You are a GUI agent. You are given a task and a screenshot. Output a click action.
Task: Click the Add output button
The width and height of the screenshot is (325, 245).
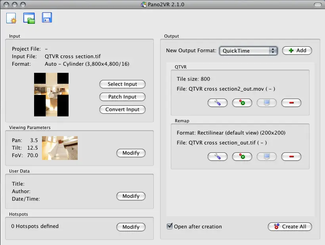click(x=297, y=51)
